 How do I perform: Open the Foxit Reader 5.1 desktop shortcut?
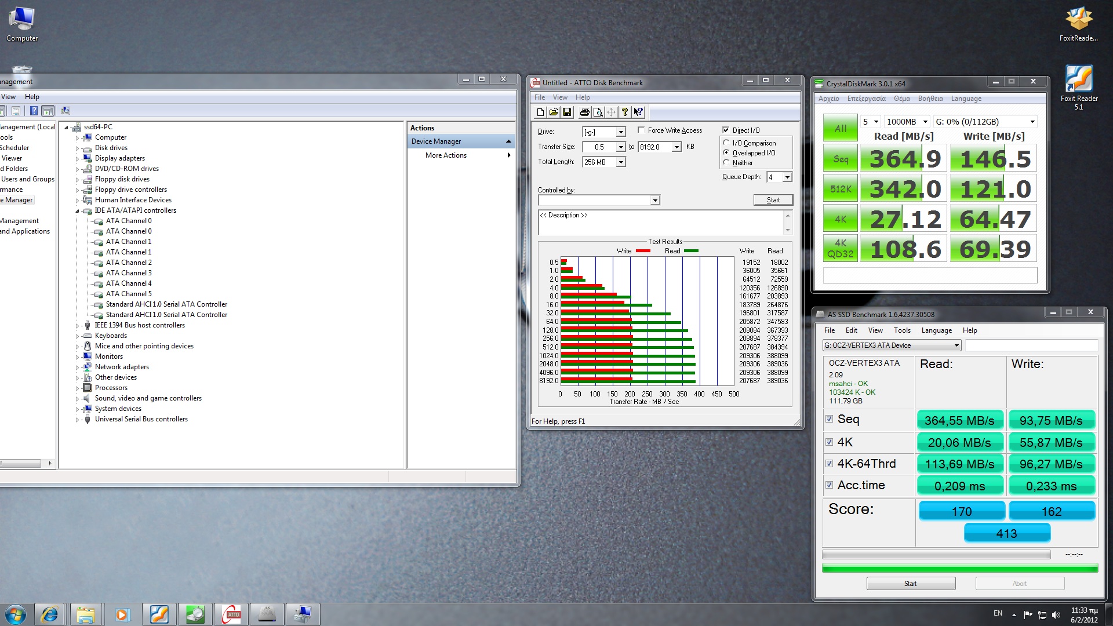pyautogui.click(x=1079, y=87)
